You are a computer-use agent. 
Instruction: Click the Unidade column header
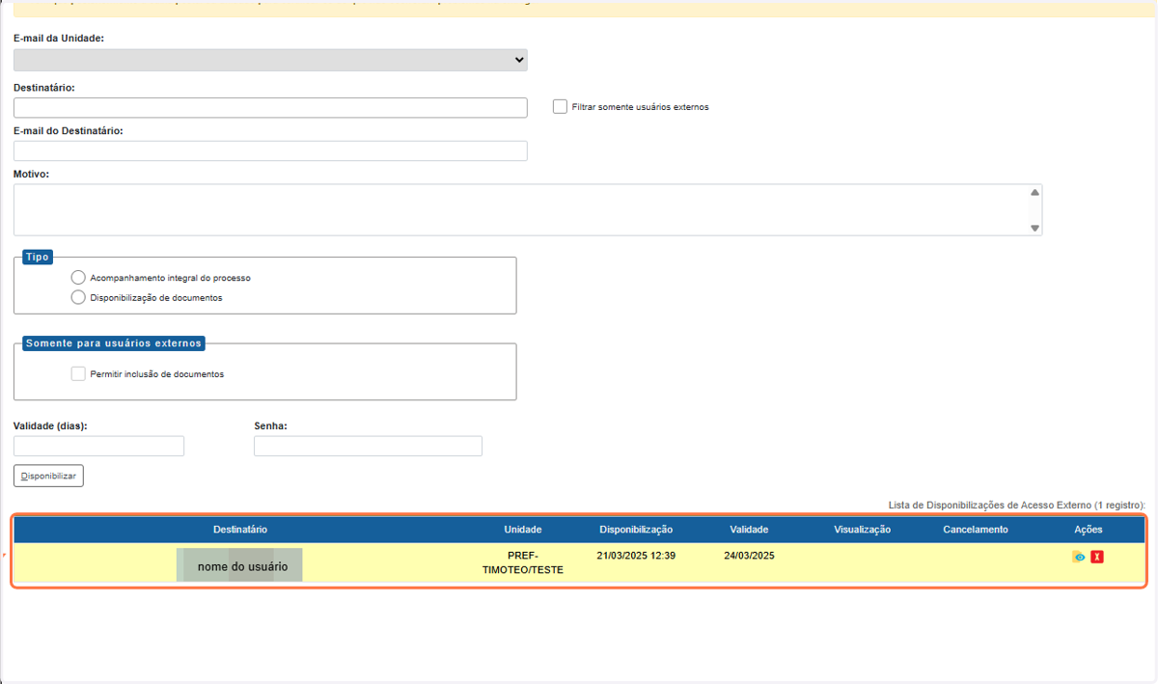[x=523, y=530]
